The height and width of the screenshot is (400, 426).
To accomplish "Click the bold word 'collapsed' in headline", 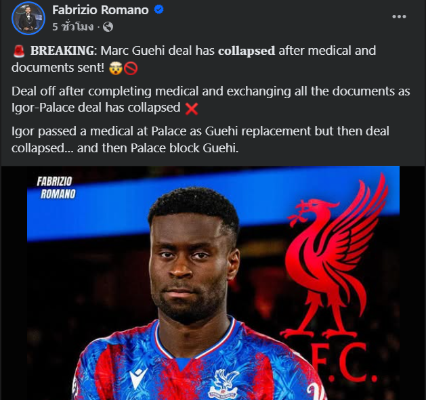I will 247,51.
